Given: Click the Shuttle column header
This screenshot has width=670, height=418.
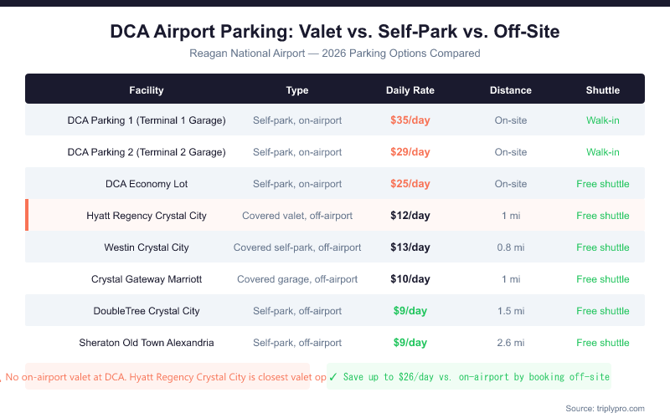Looking at the screenshot, I should [603, 90].
